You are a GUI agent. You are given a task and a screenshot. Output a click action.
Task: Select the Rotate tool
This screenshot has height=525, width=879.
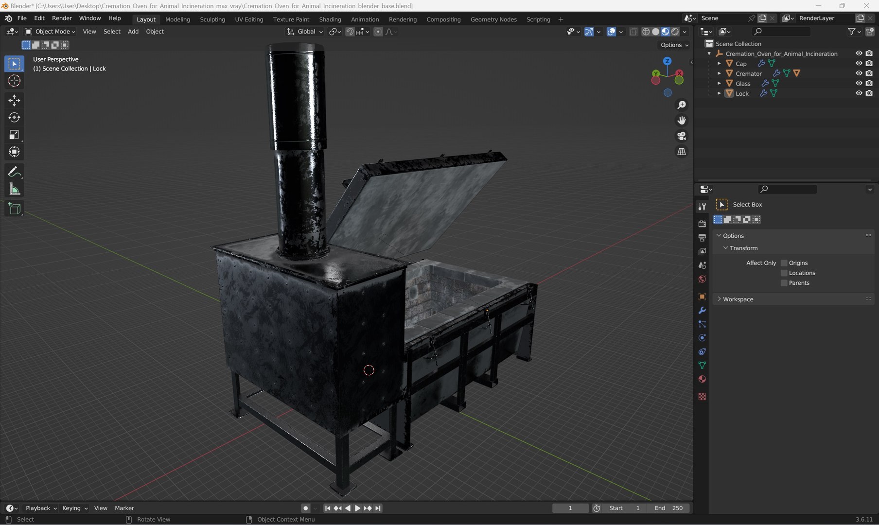[14, 117]
